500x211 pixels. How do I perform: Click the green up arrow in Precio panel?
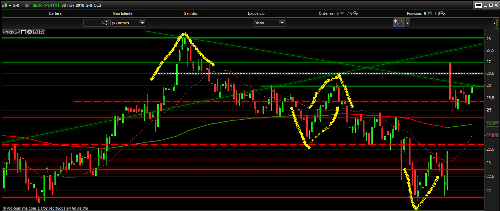coord(41,32)
